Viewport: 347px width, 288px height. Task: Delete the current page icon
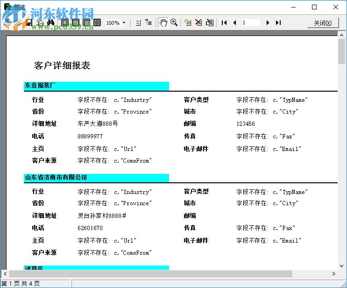pyautogui.click(x=198, y=22)
